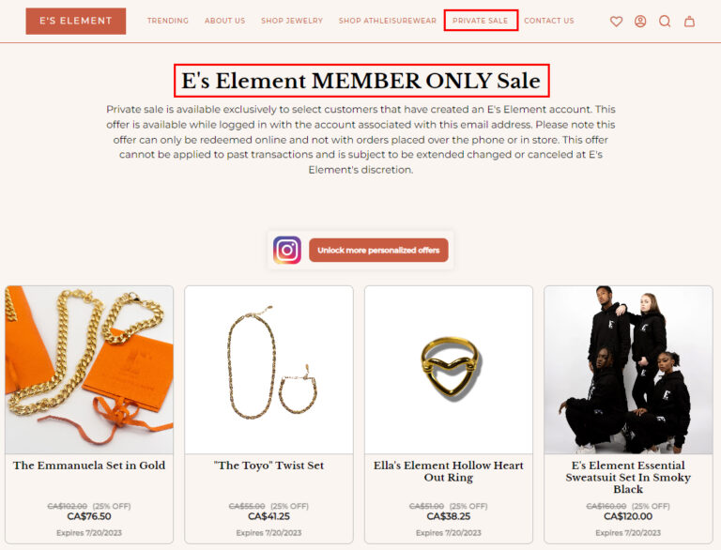Image resolution: width=721 pixels, height=550 pixels.
Task: Click E's Element Essential Sweatsuit title link
Action: [x=628, y=478]
